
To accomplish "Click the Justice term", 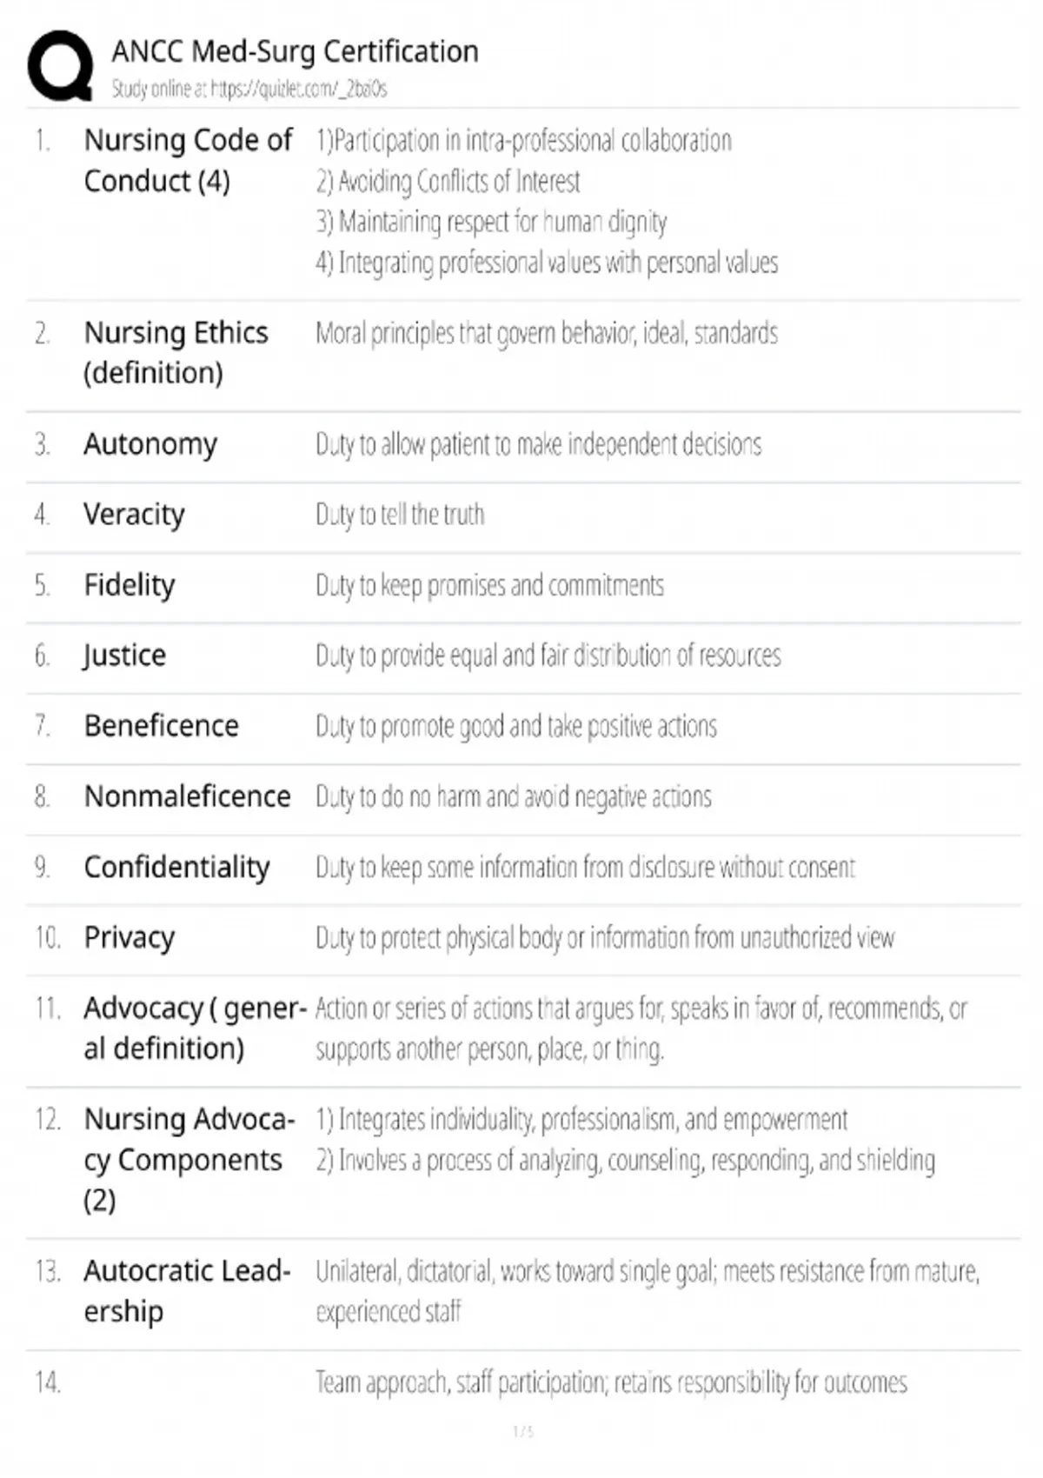I will pos(124,656).
